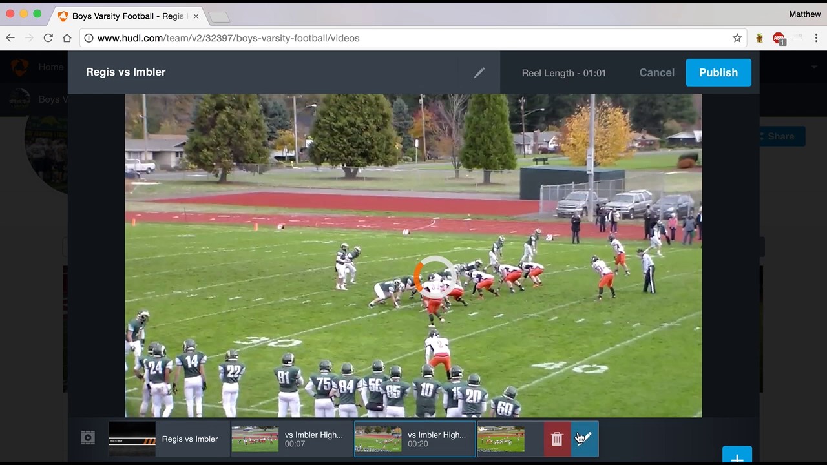Screen dimensions: 827x465
Task: Go back in the browser
Action: [x=10, y=38]
